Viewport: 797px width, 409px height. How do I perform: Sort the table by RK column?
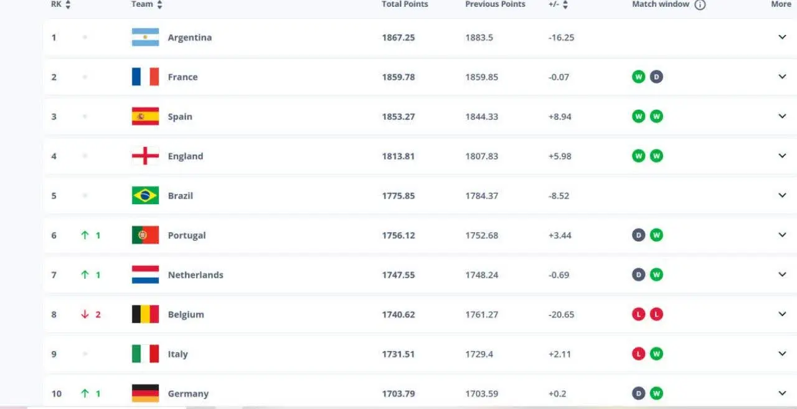tap(68, 5)
